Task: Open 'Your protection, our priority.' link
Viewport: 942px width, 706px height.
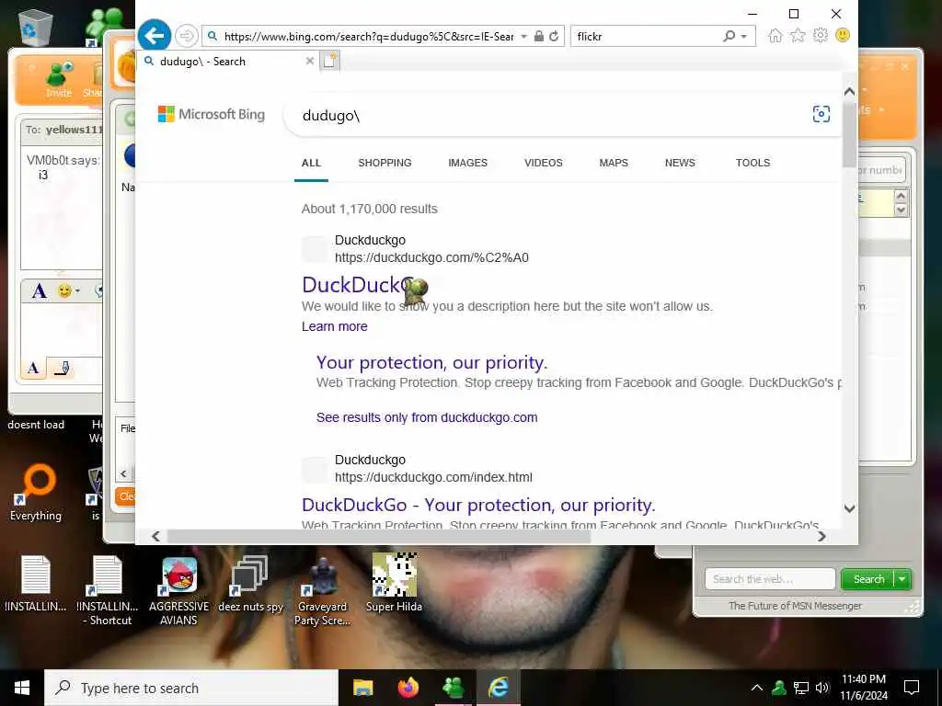Action: 431,362
